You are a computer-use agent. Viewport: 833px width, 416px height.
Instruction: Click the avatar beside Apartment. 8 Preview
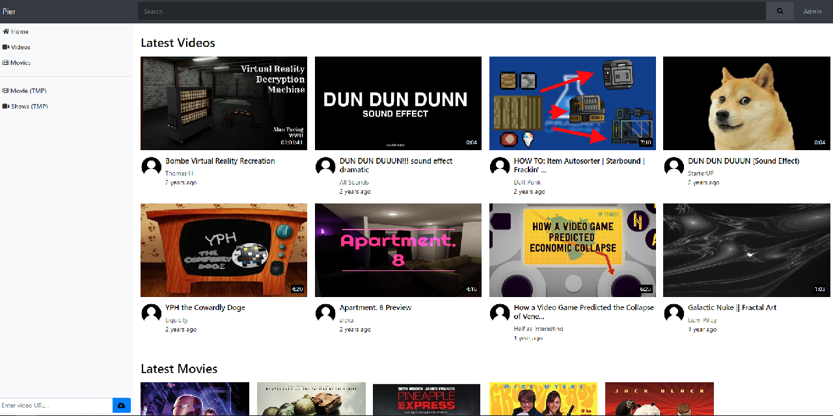(325, 313)
